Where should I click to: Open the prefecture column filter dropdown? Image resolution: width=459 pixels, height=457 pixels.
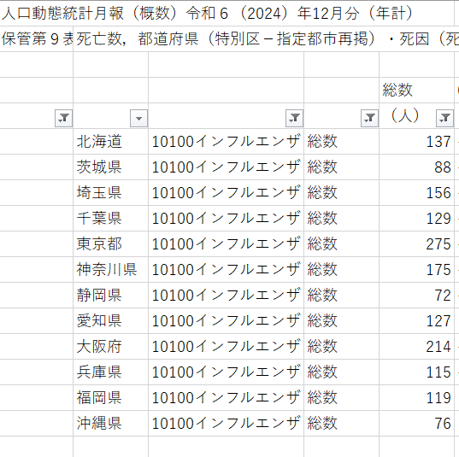138,118
